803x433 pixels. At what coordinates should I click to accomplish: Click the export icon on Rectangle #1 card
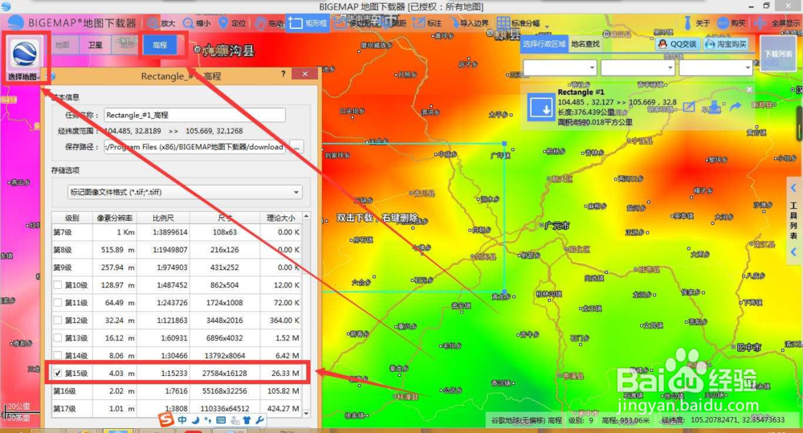click(713, 107)
